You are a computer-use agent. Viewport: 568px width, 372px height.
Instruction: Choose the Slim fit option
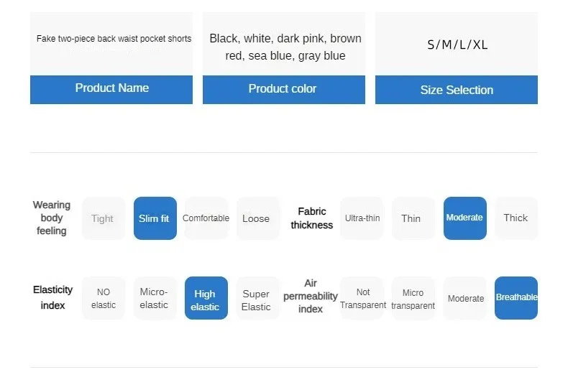pos(155,218)
